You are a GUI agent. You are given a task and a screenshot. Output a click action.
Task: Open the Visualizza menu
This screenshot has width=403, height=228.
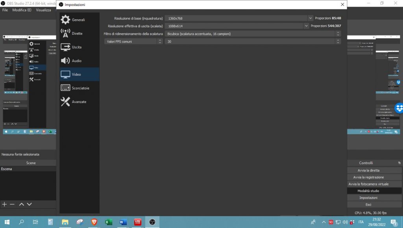pyautogui.click(x=43, y=10)
